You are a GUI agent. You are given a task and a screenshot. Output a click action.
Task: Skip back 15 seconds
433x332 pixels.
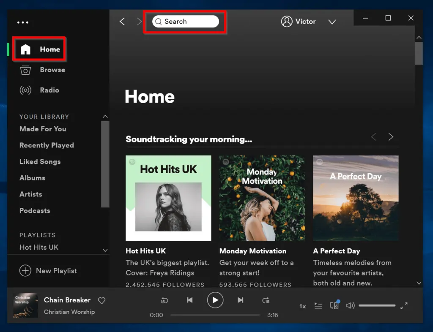click(164, 300)
